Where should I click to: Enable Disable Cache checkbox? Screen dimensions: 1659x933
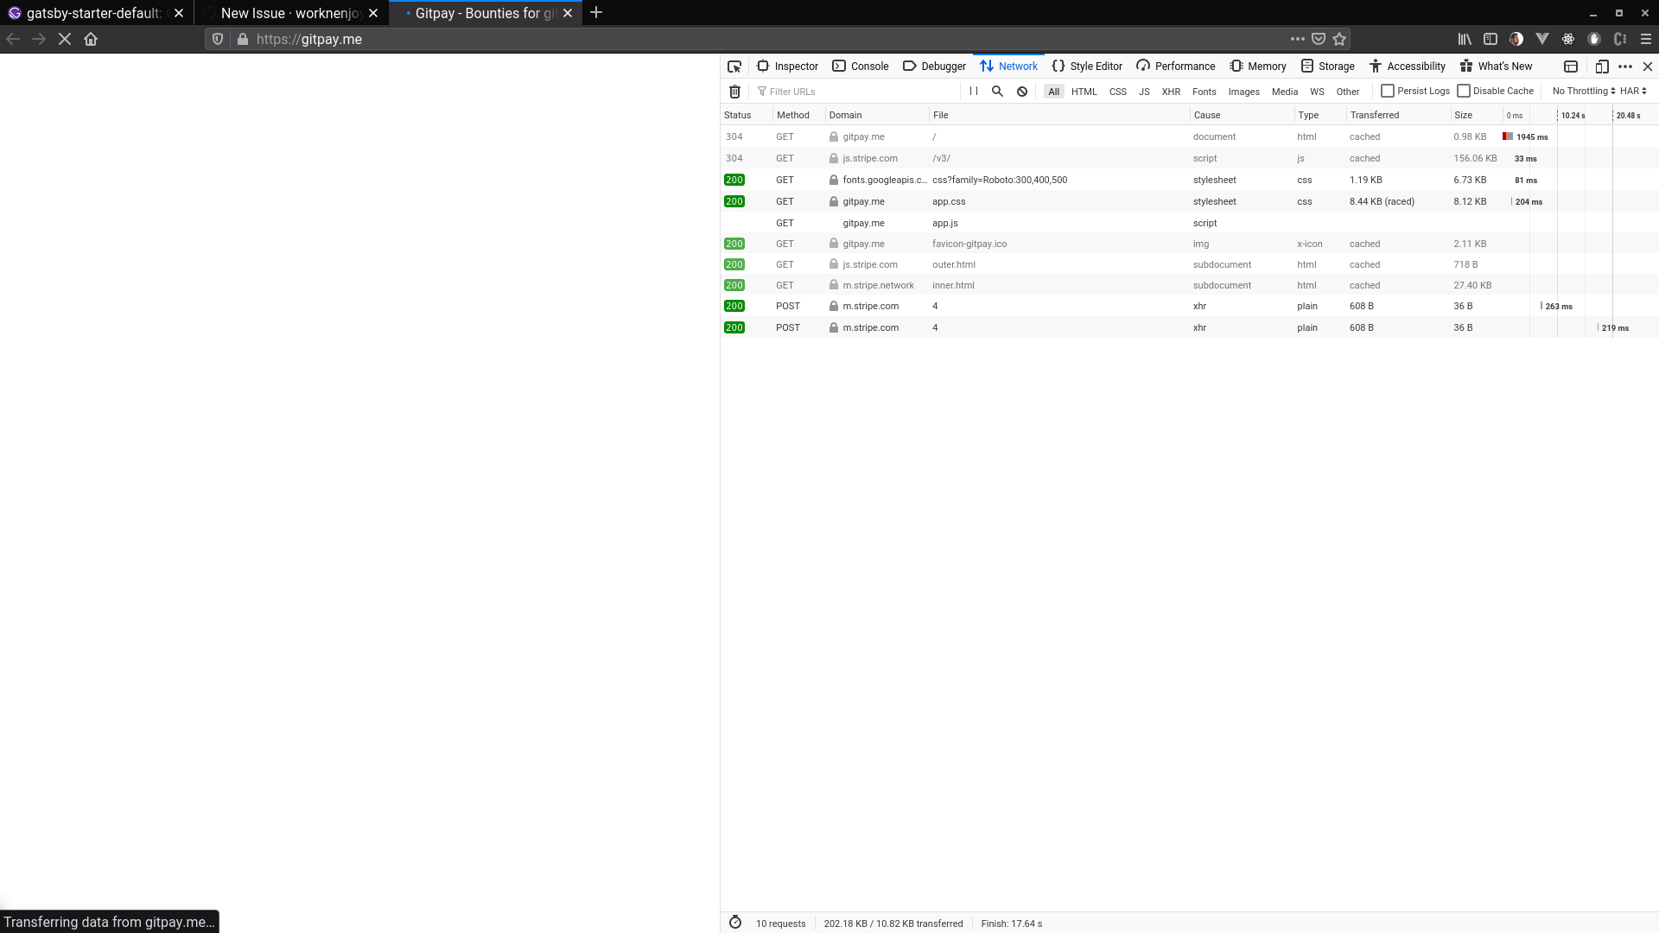1464,91
